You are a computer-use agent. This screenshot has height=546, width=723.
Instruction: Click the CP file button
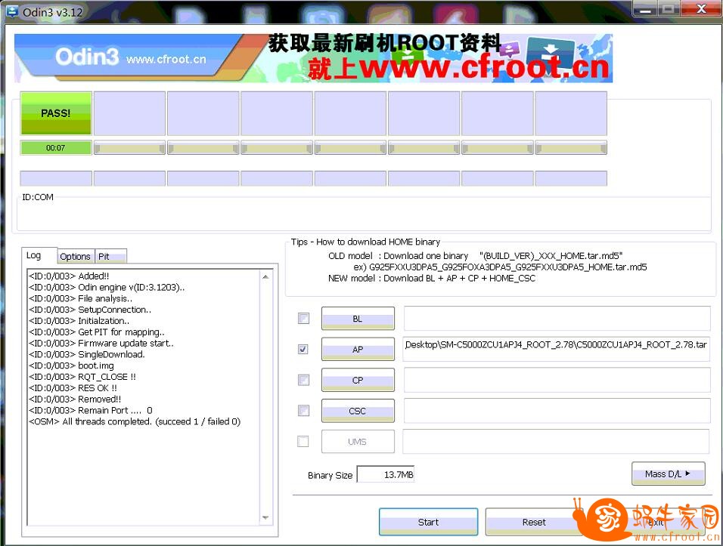(x=358, y=381)
